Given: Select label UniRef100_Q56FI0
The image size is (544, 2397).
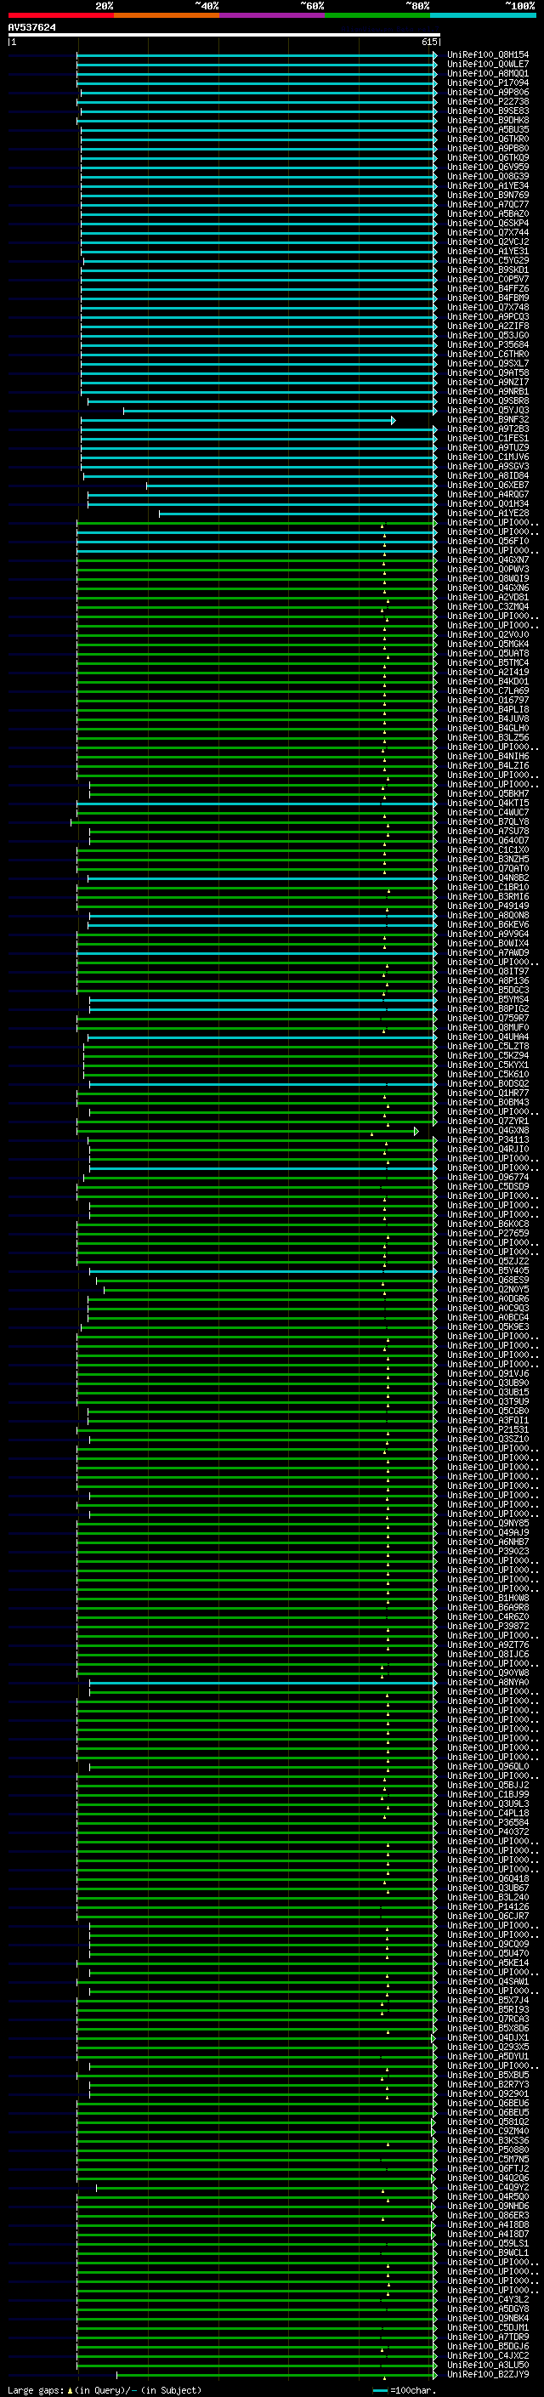Looking at the screenshot, I should [488, 541].
